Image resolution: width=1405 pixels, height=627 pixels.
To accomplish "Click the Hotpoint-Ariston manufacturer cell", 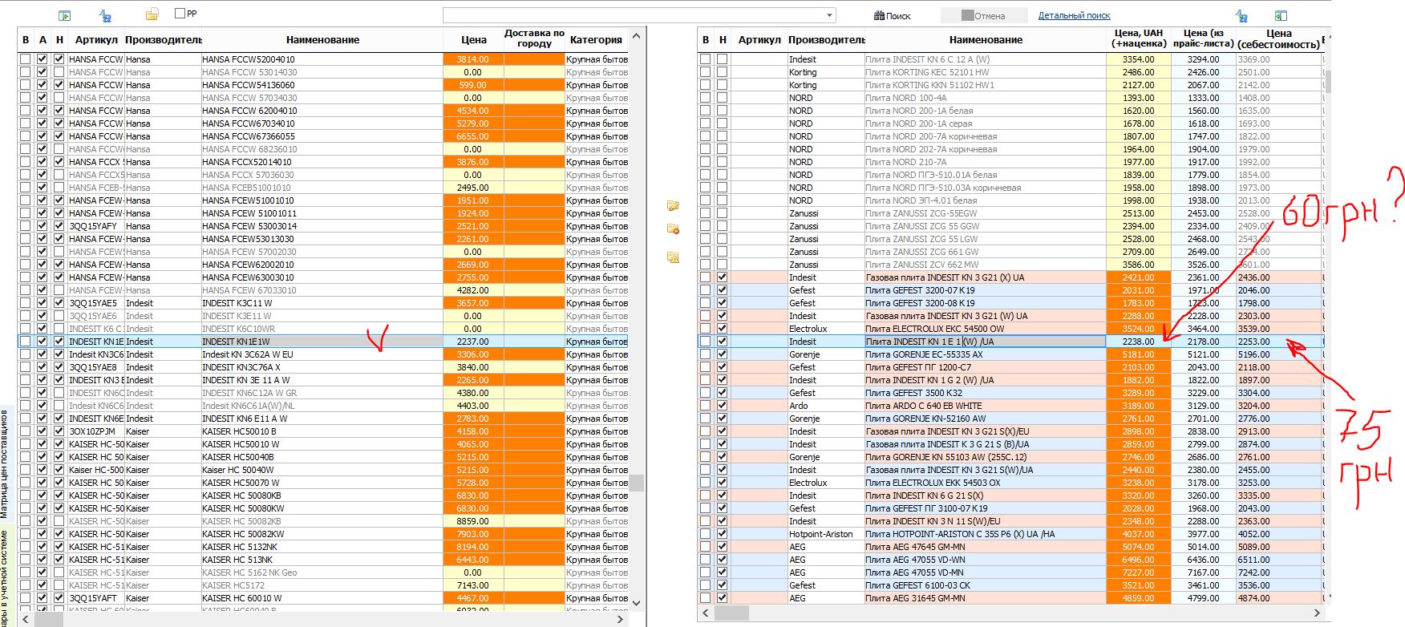I will pos(826,534).
